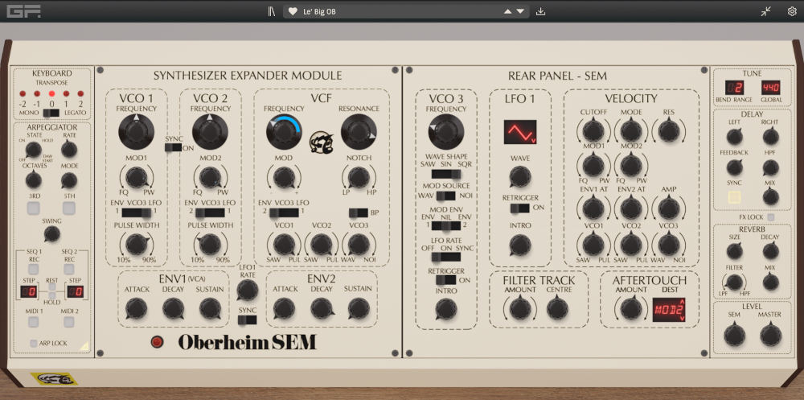Click the SEM level knob
The image size is (804, 400).
(734, 336)
